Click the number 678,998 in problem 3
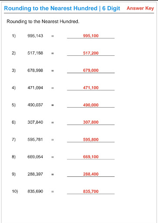Screen dimensions: 158x223 coord(35,71)
